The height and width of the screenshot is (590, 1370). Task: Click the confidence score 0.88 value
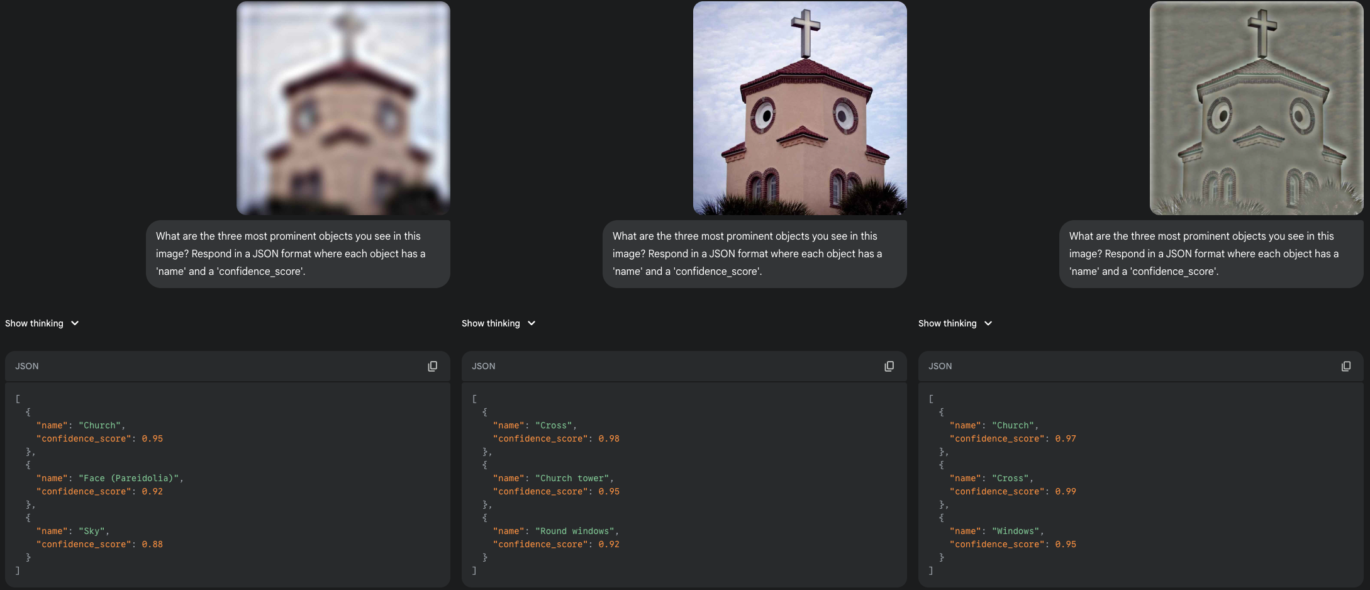pos(152,545)
